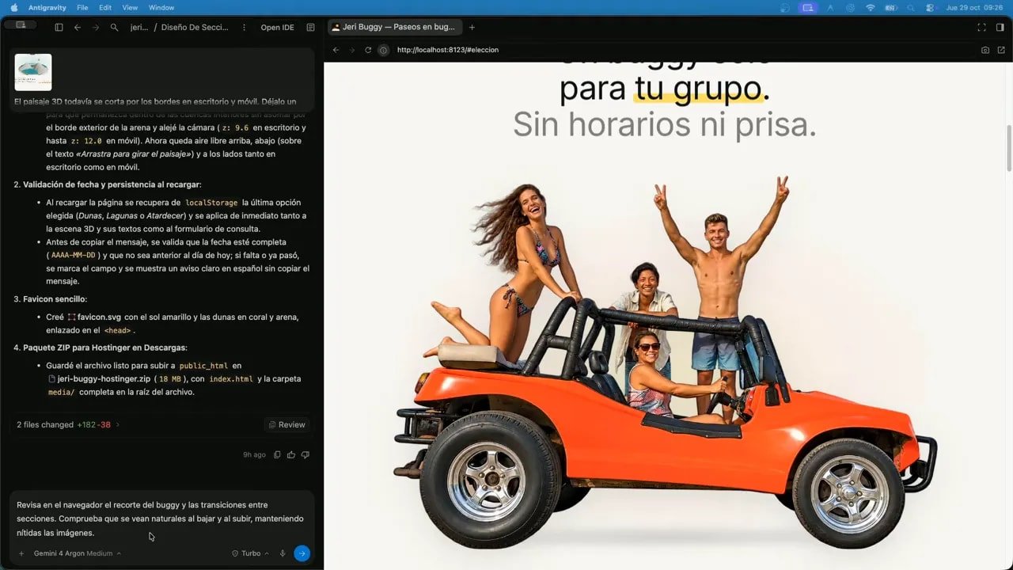The height and width of the screenshot is (570, 1013).
Task: Open the Apple menu
Action: 13,7
